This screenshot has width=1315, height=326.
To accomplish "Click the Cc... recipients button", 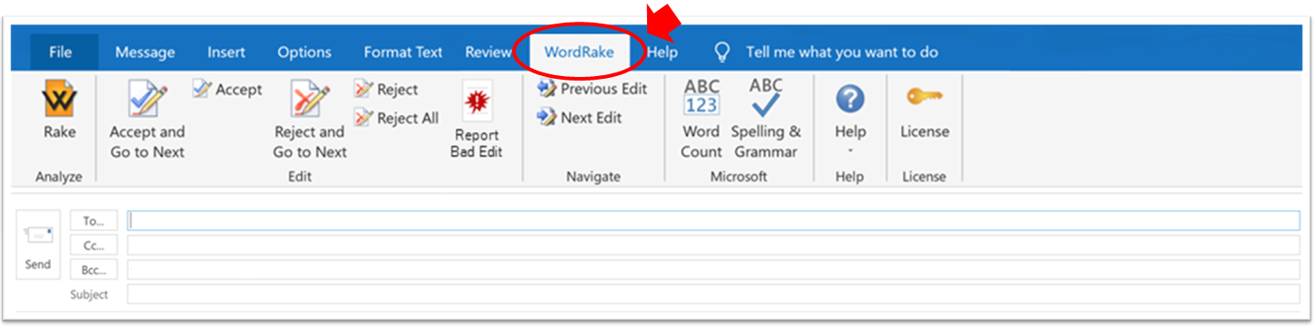I will click(94, 245).
